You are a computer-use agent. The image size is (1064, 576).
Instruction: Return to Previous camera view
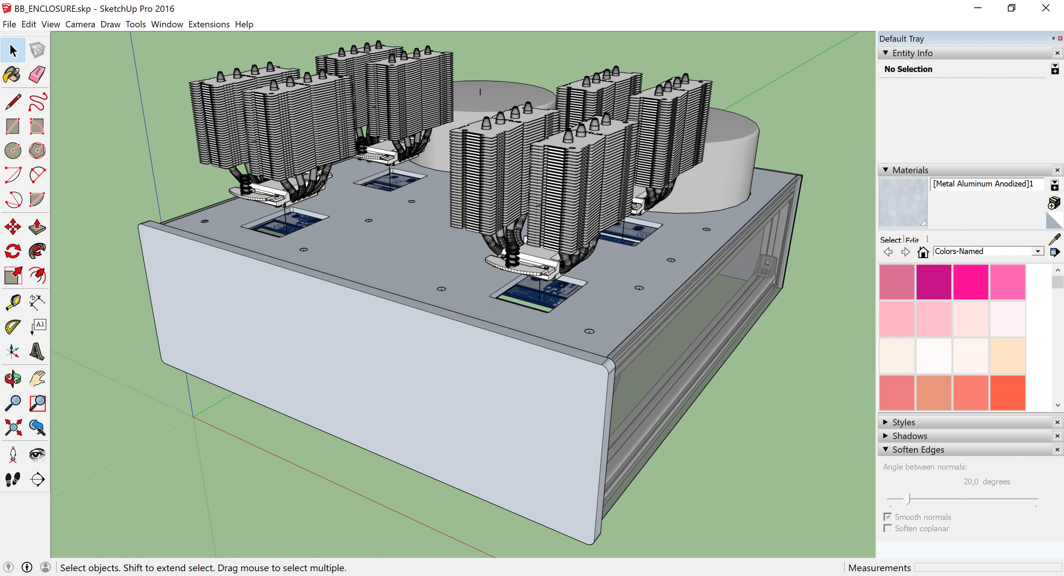(x=37, y=427)
